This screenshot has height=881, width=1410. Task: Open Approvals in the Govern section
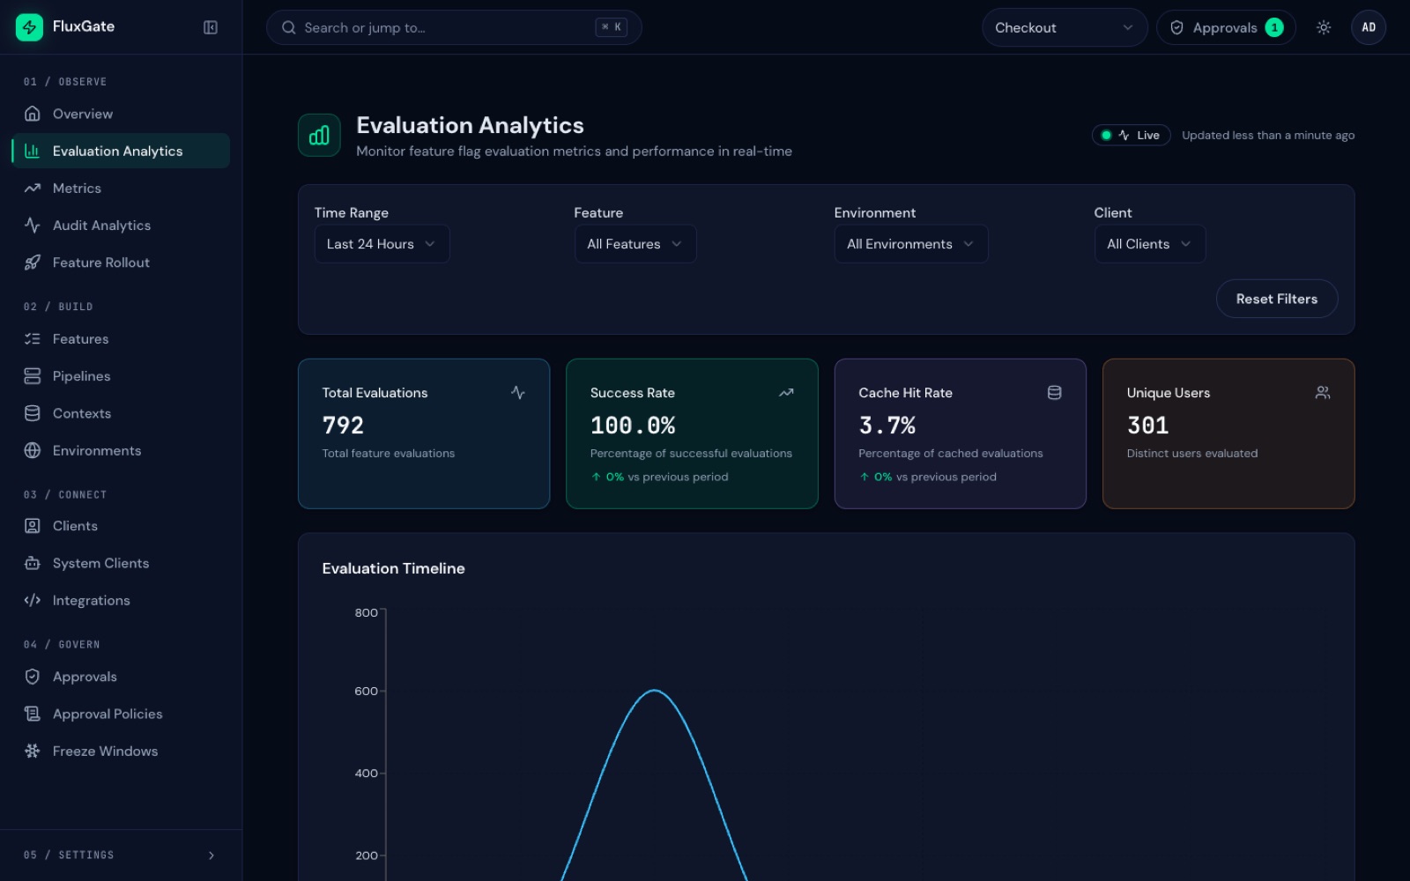(x=121, y=677)
